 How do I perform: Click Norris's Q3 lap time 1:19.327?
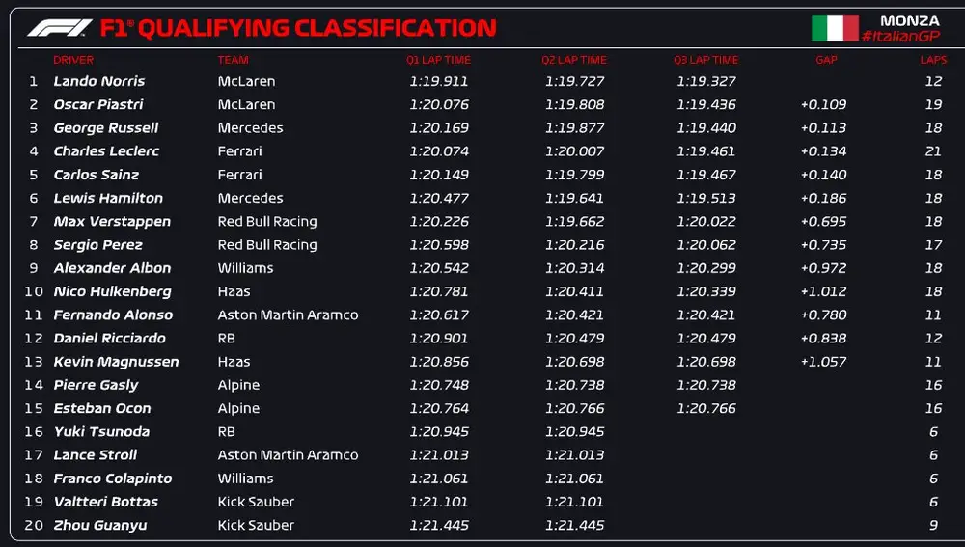point(705,81)
